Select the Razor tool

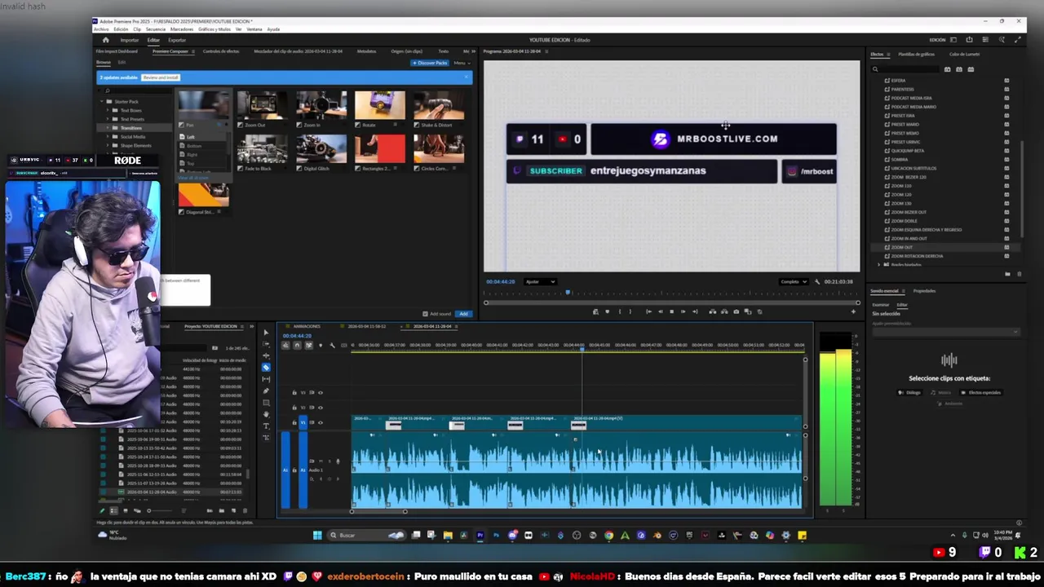[266, 368]
